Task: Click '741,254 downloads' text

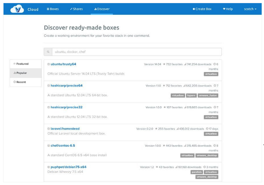Action: [x=199, y=64]
